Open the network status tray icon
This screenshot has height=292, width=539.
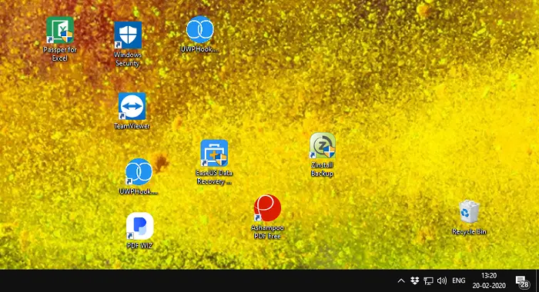tap(428, 281)
